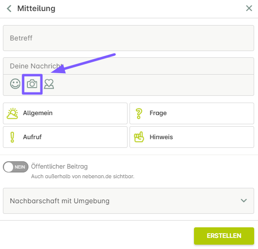The image size is (258, 249).
Task: Close the Mitteilung dialog with X
Action: tap(249, 8)
